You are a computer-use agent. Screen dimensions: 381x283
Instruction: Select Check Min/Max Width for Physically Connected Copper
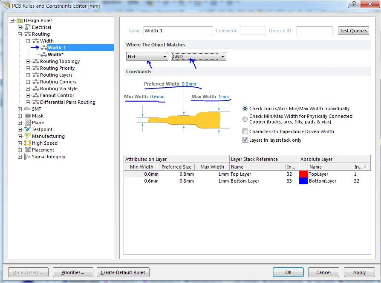[245, 119]
